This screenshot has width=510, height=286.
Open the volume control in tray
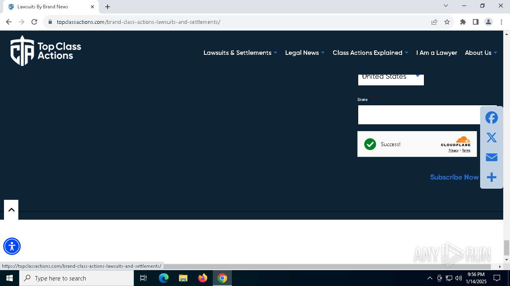tap(459, 278)
